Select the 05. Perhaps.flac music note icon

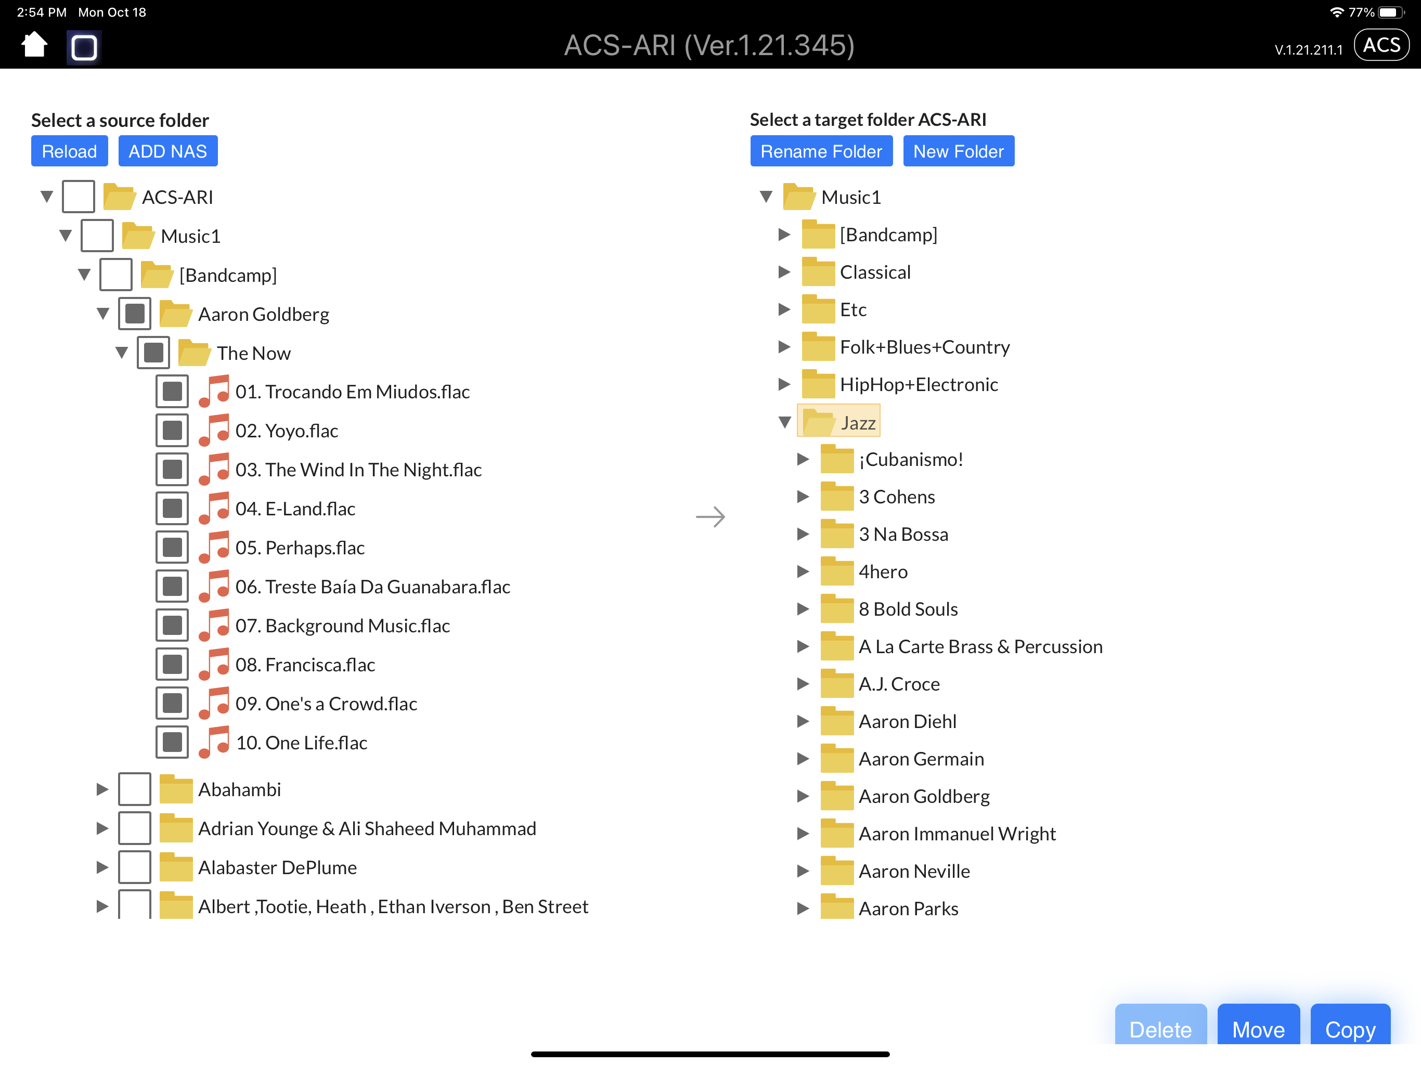coord(214,547)
